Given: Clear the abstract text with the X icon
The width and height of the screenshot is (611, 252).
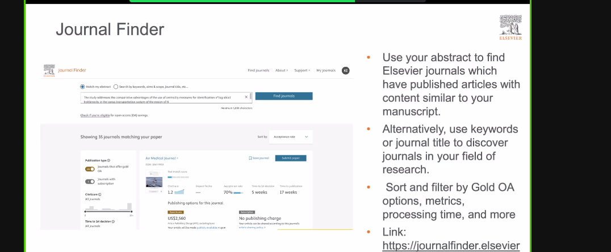Looking at the screenshot, I should point(246,97).
